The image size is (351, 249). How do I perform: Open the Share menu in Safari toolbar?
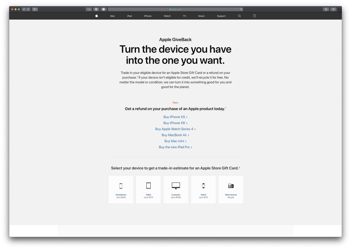(326, 9)
